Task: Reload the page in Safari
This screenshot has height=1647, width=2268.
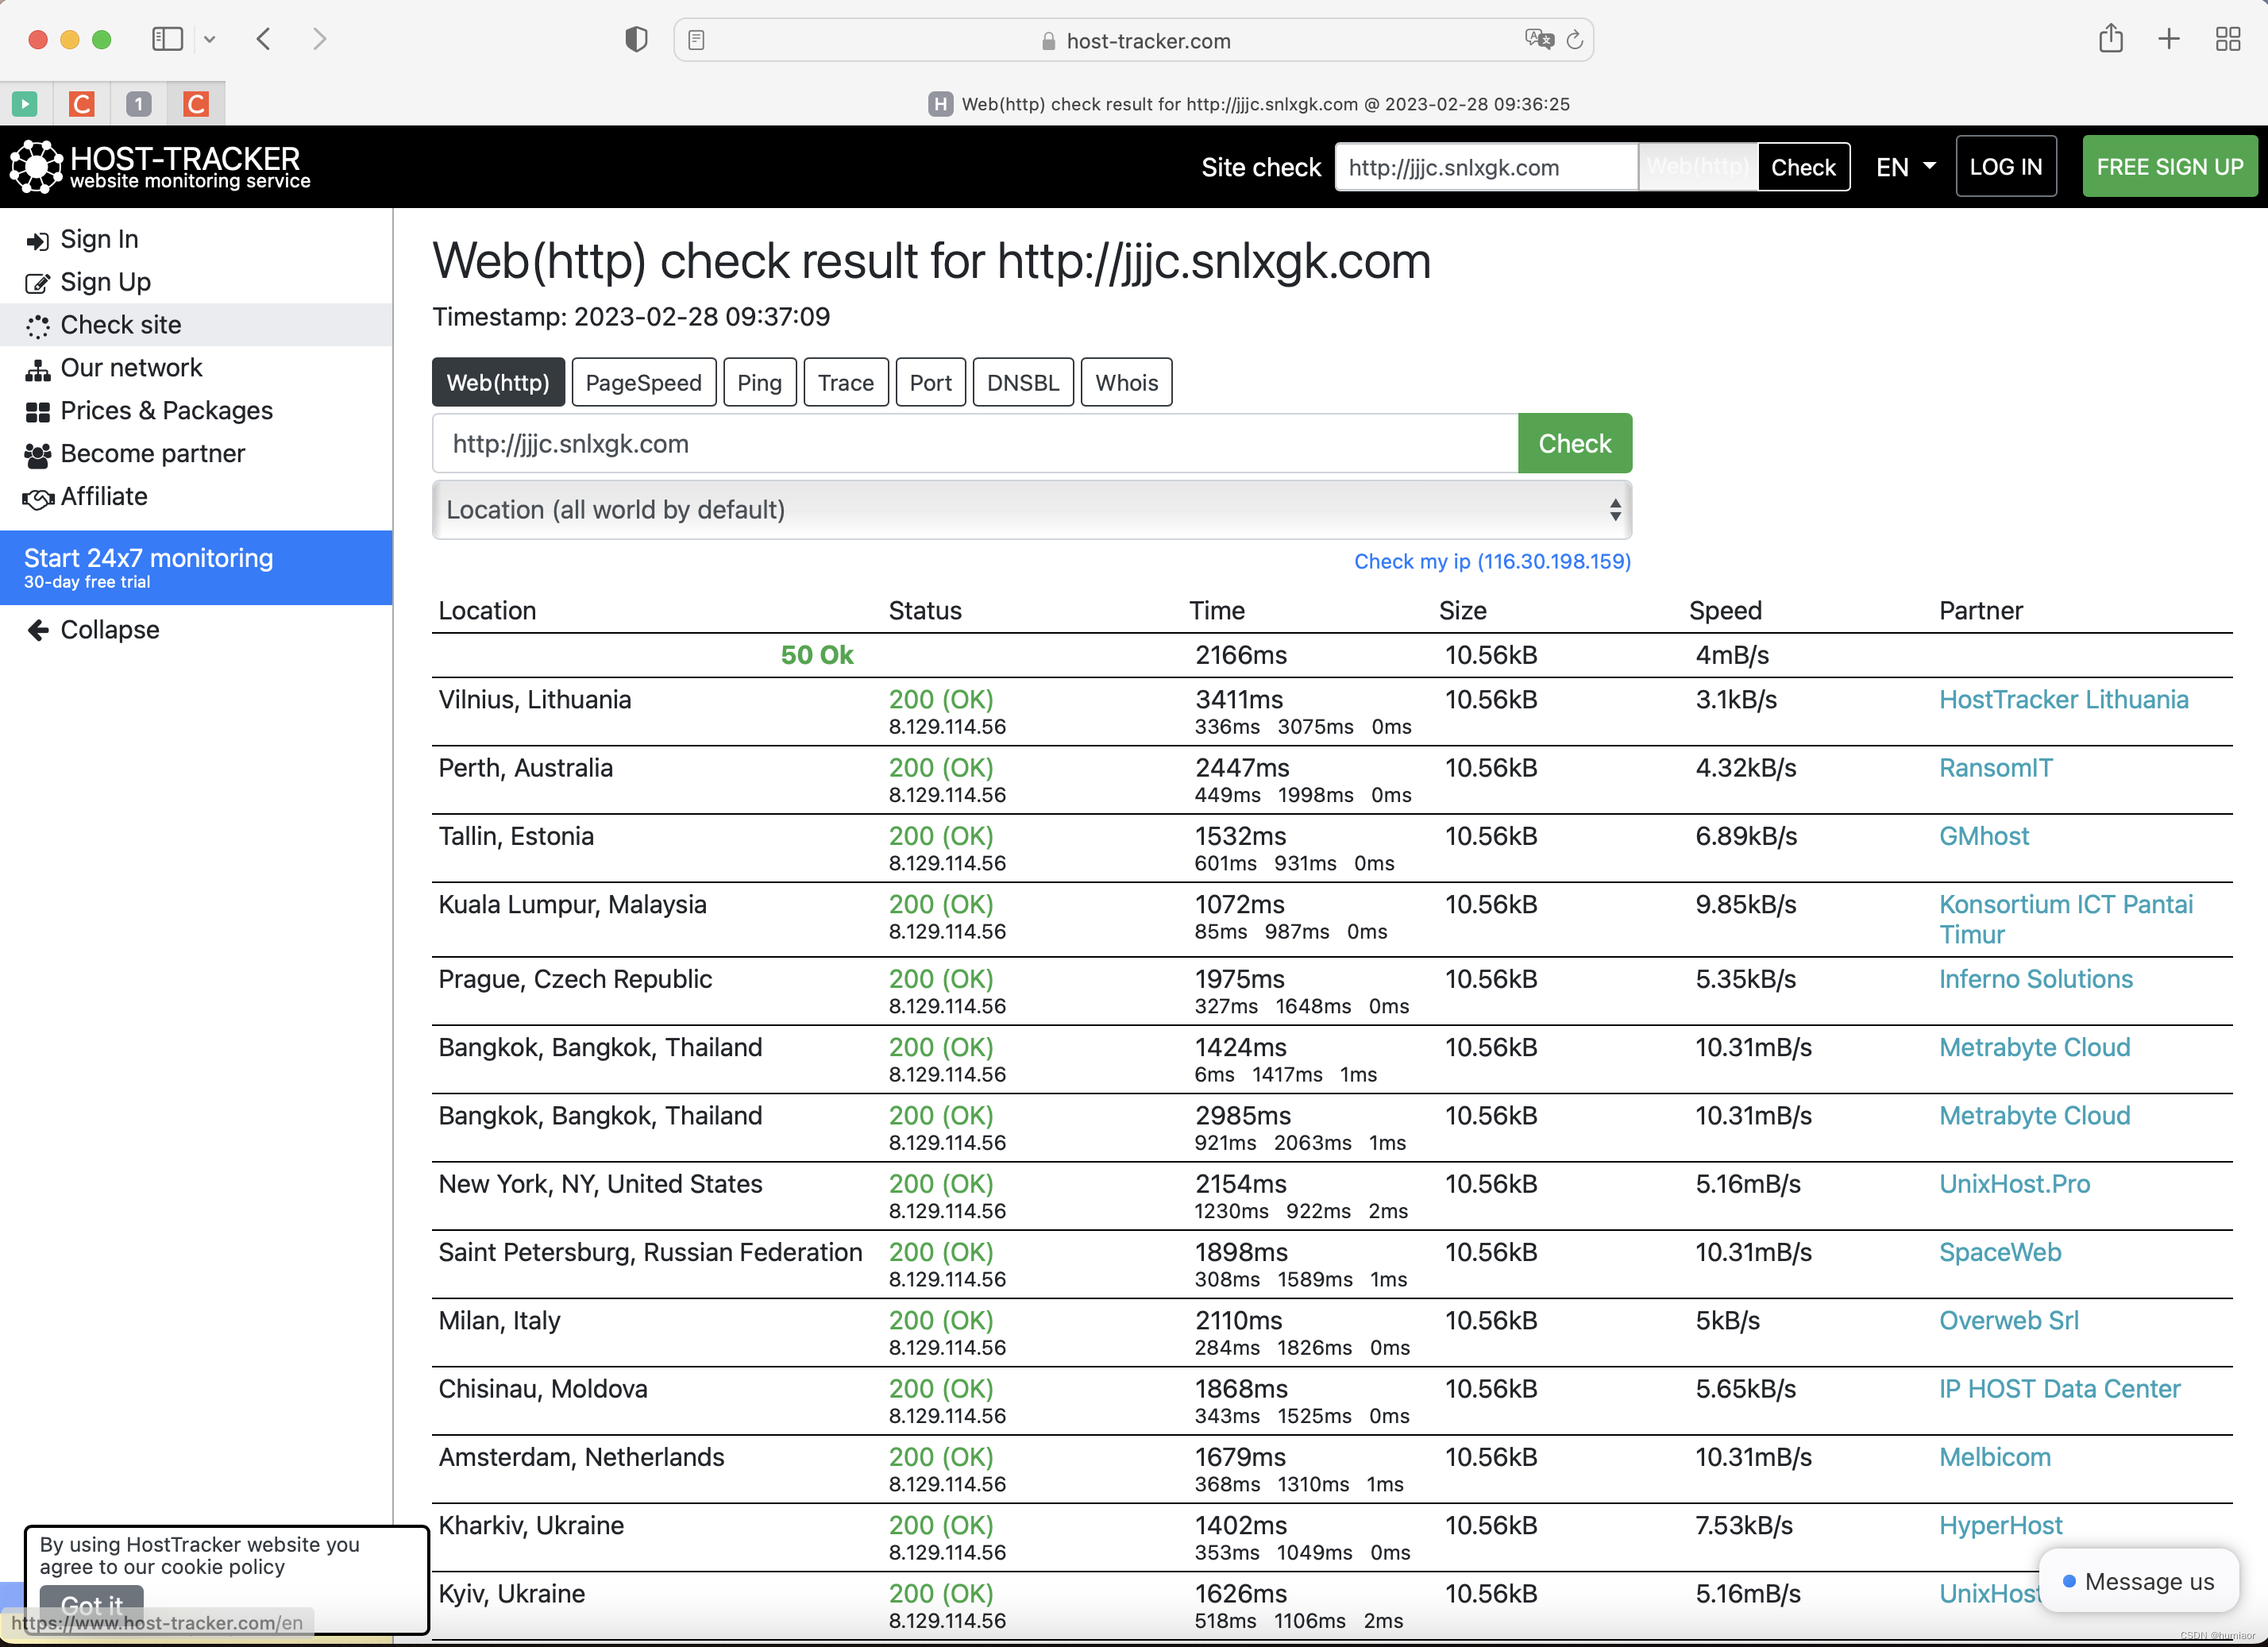Action: [1575, 40]
